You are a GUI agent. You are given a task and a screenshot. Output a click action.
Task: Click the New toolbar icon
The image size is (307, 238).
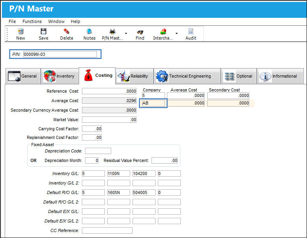20,31
